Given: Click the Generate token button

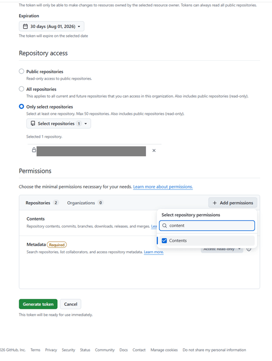Looking at the screenshot, I should click(38, 304).
